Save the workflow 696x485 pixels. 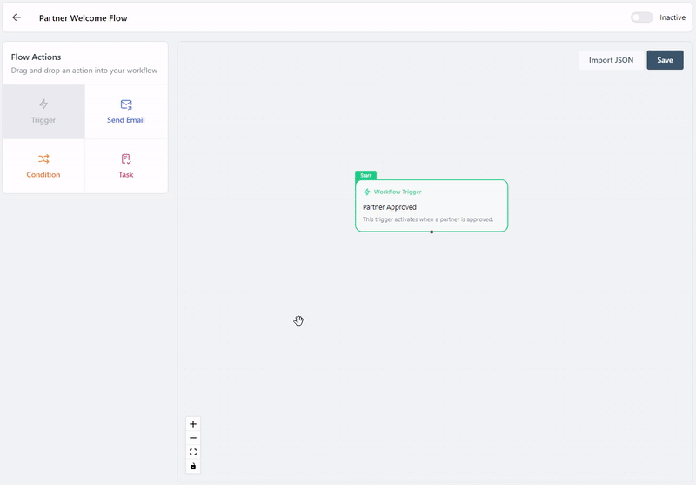[665, 60]
